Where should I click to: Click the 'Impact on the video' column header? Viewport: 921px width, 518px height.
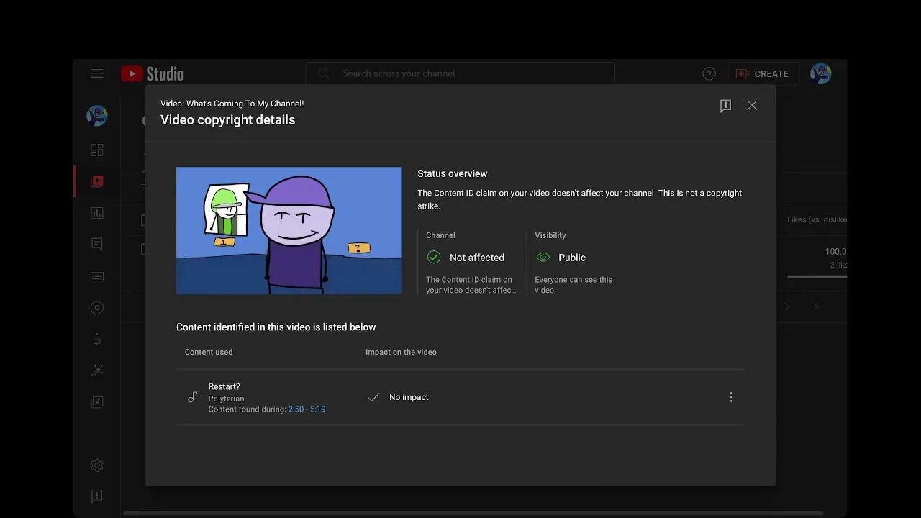click(x=401, y=352)
